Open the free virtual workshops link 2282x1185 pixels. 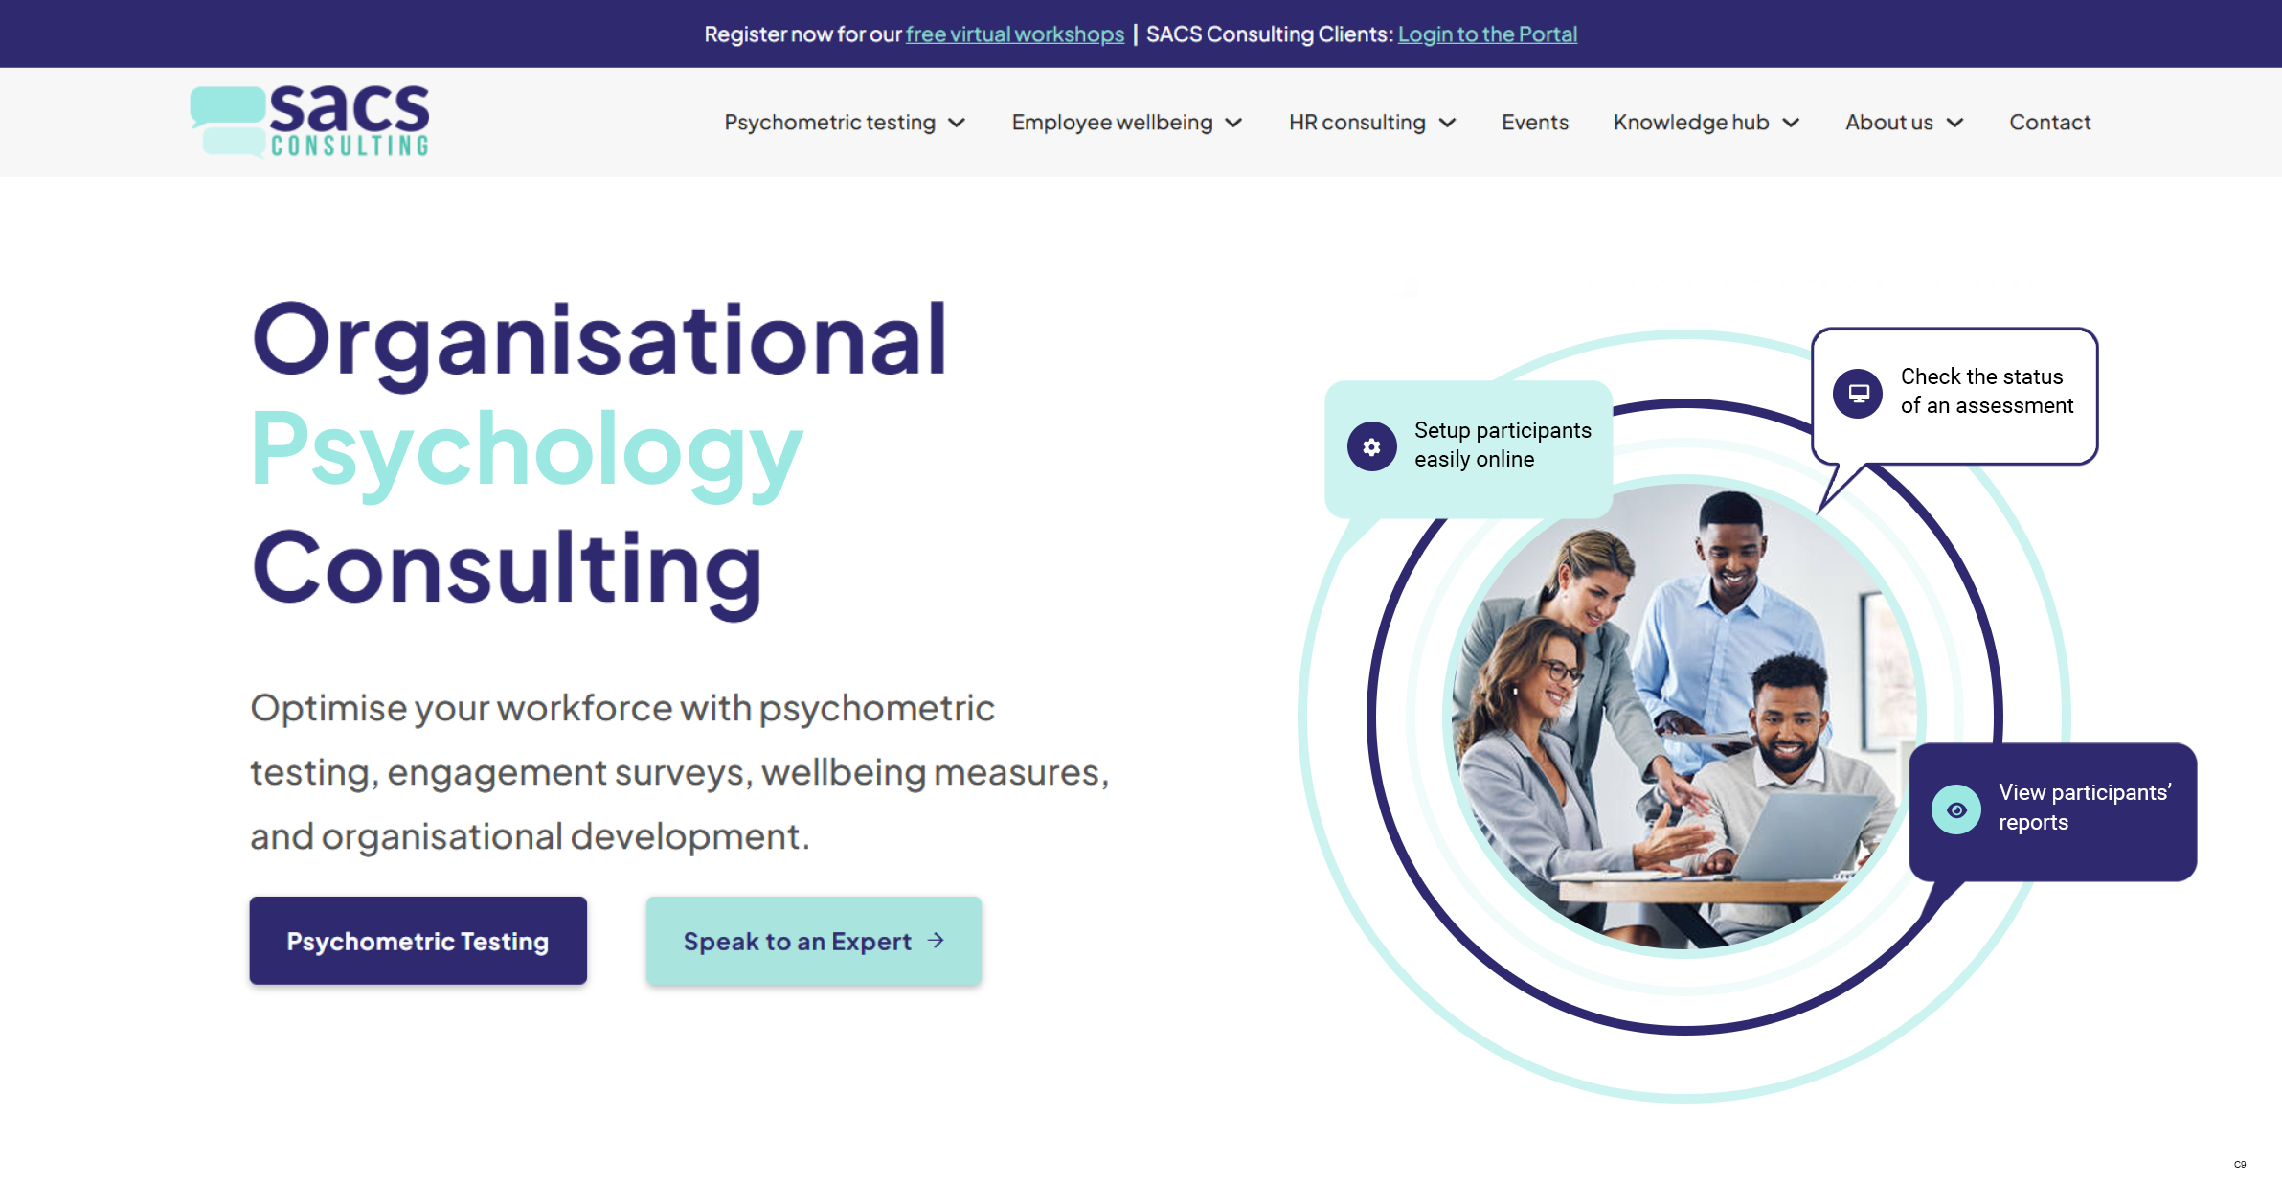(1015, 34)
